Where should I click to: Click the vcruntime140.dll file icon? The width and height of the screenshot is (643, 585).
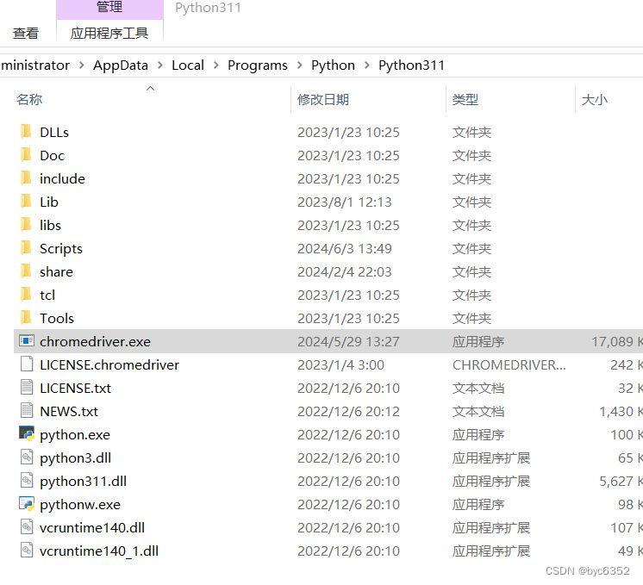[27, 526]
